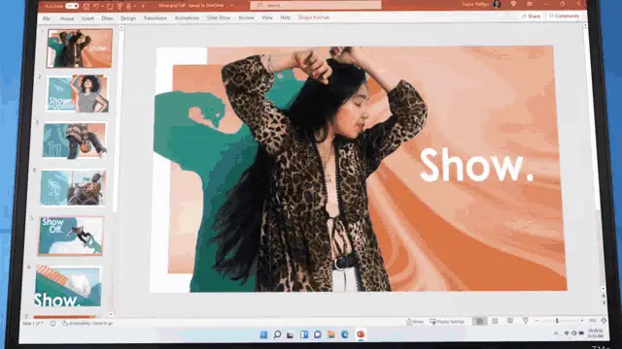Open the Undo history dropdown arrow
The image size is (622, 349).
pyautogui.click(x=102, y=7)
